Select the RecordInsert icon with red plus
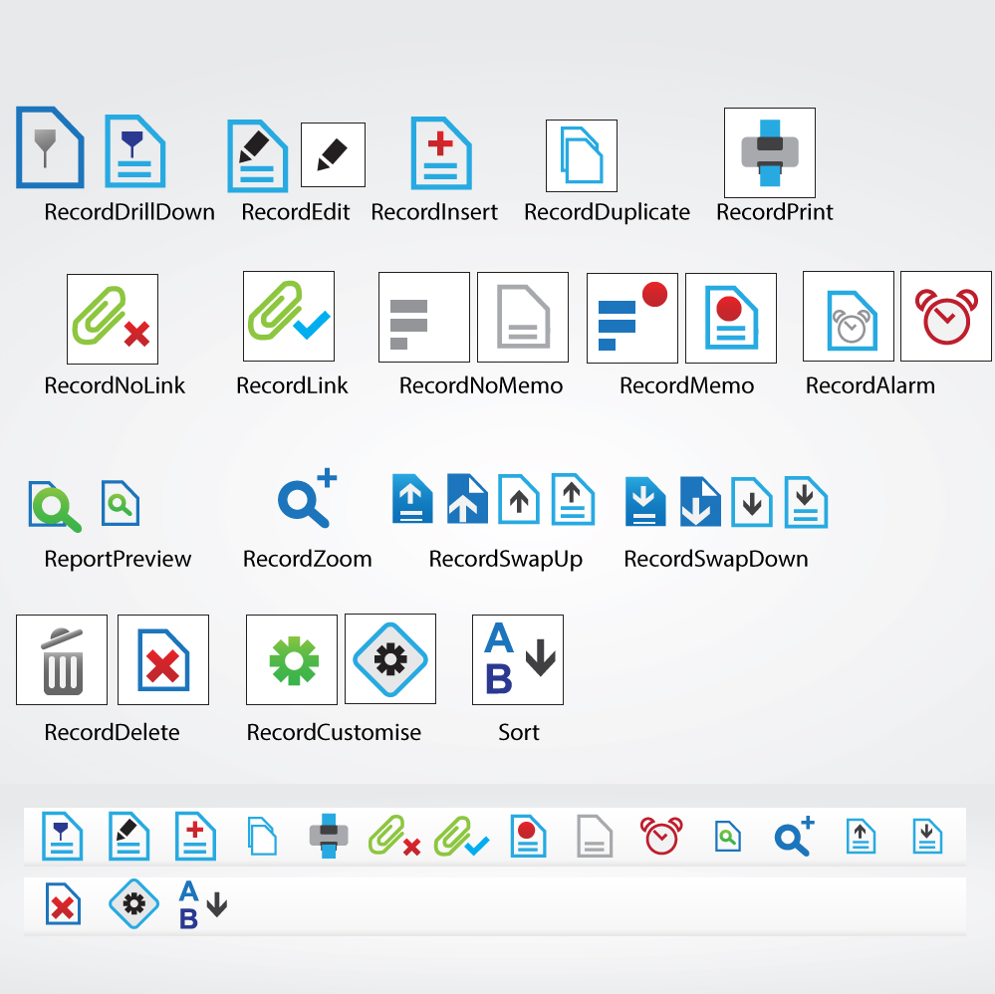The height and width of the screenshot is (994, 995). pyautogui.click(x=439, y=154)
